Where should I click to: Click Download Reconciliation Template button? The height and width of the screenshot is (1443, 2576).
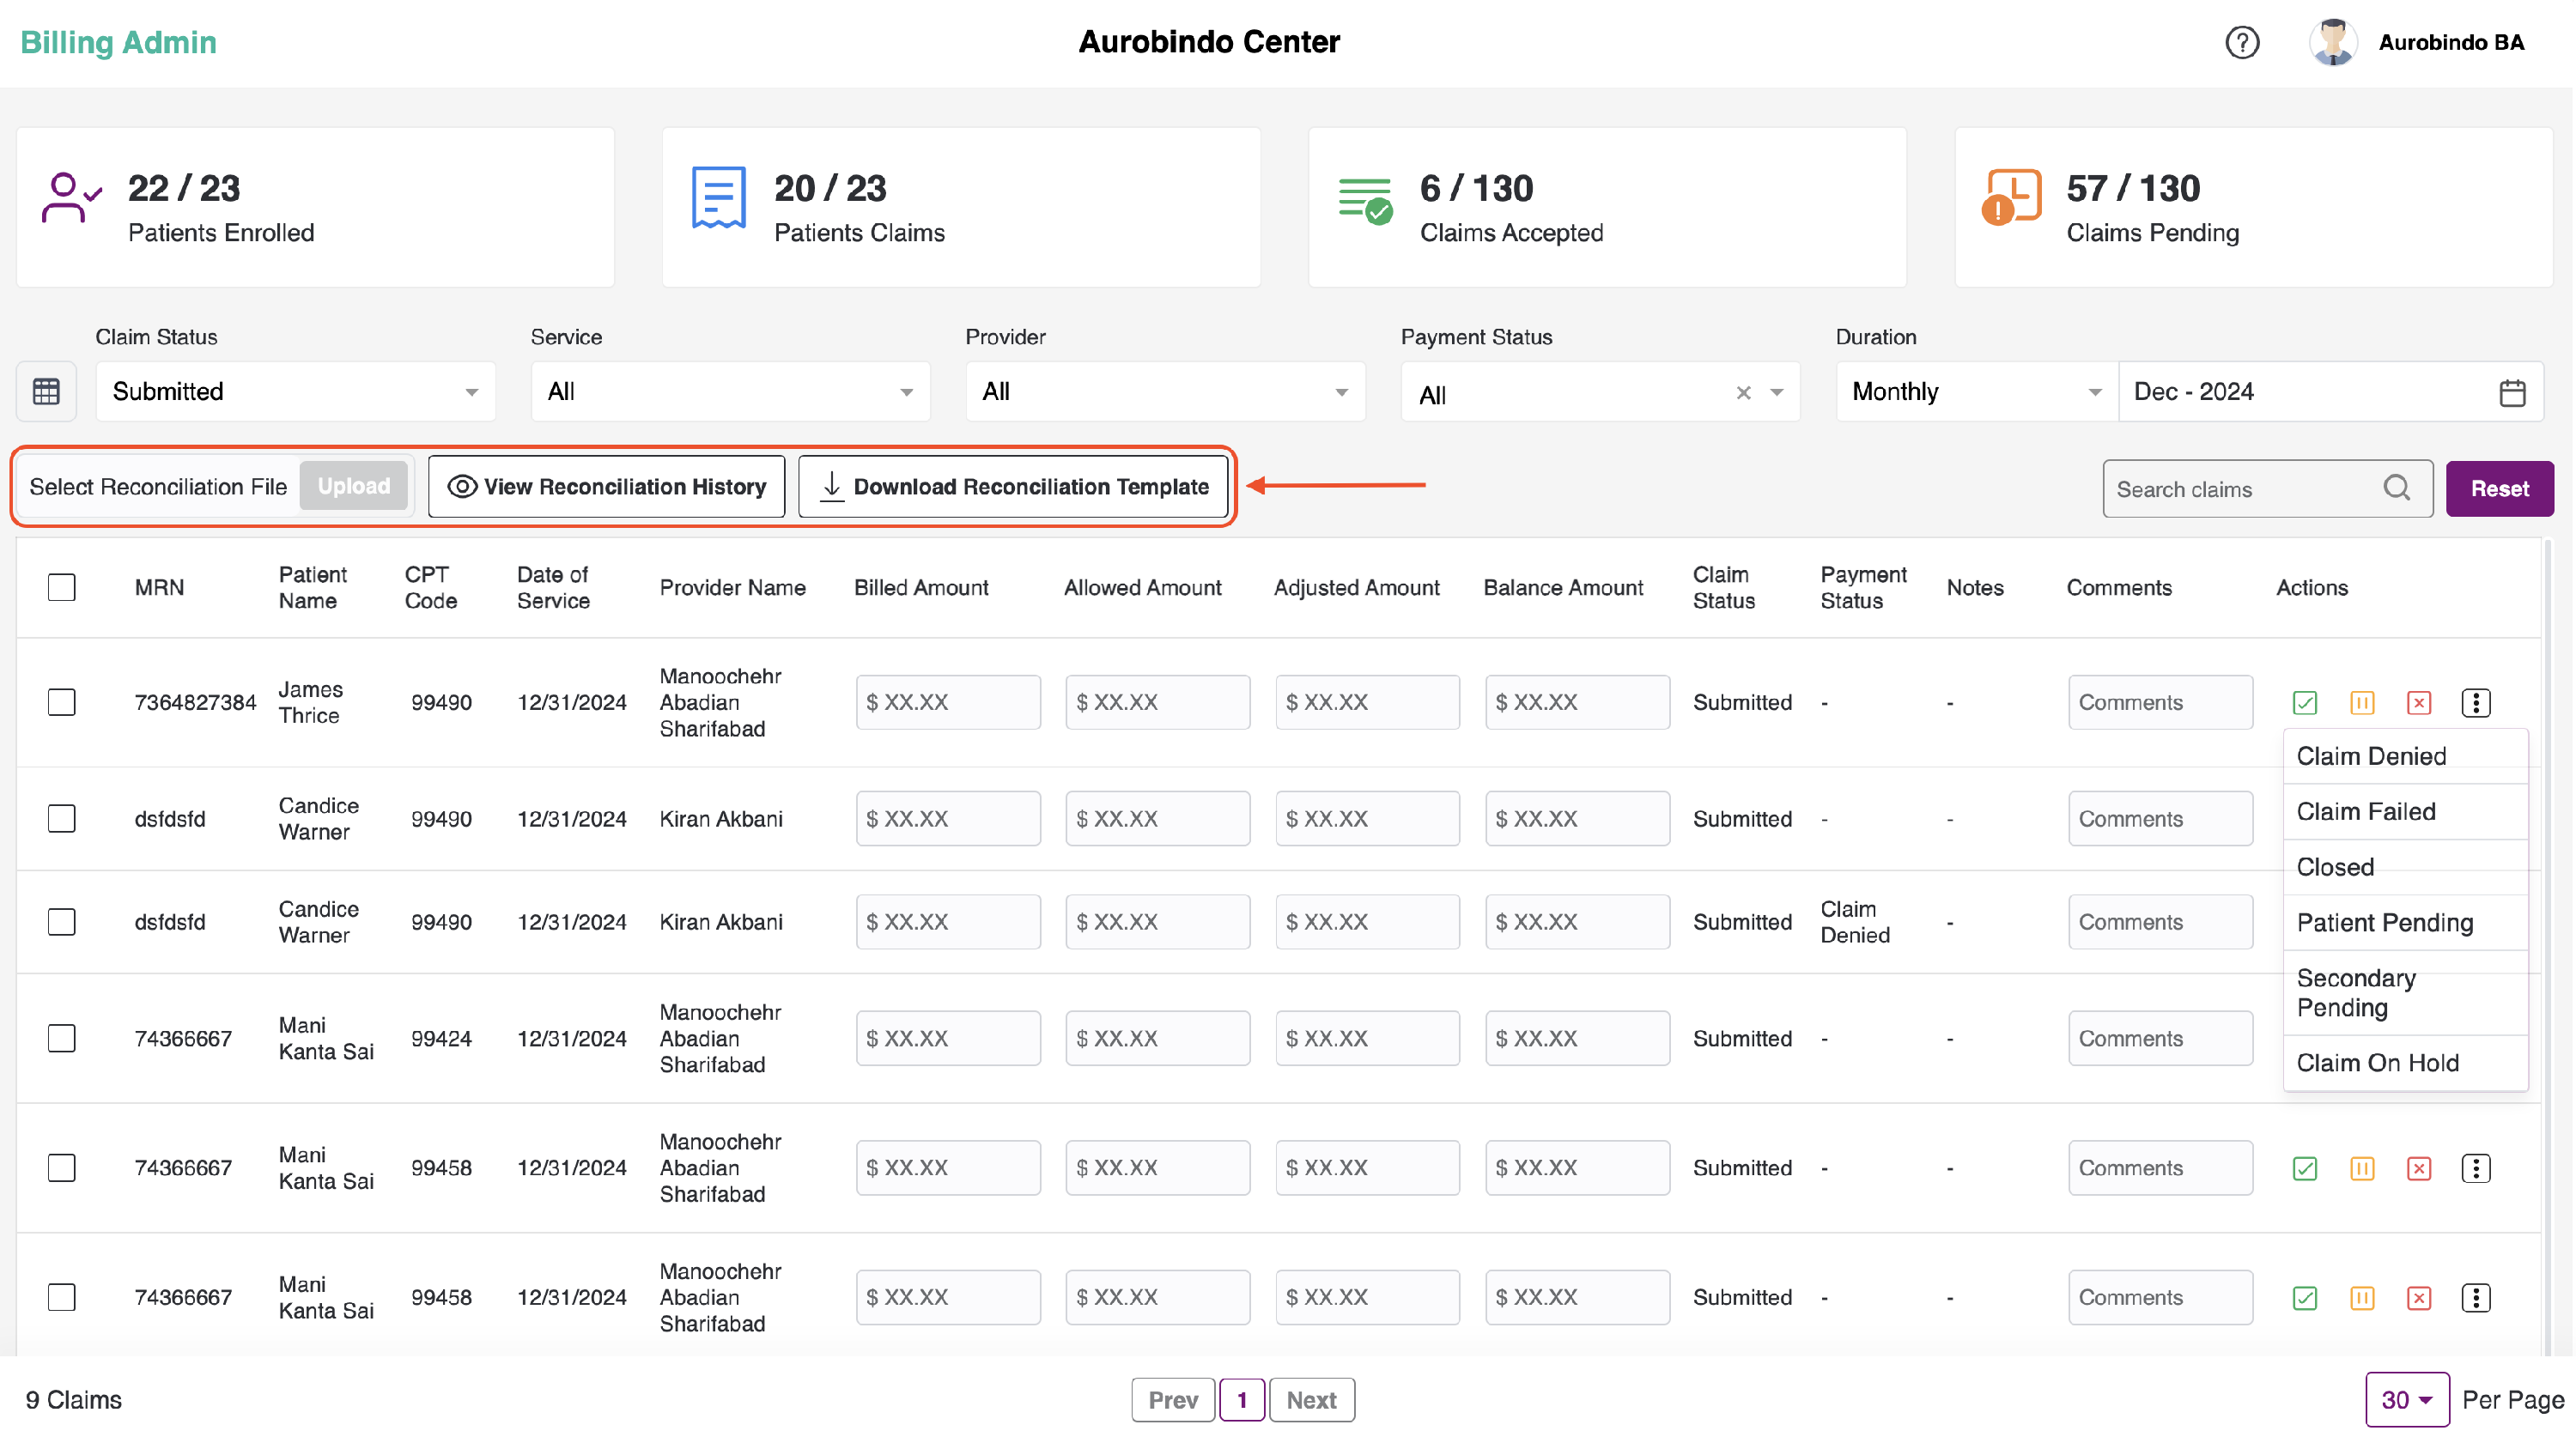pos(1014,487)
